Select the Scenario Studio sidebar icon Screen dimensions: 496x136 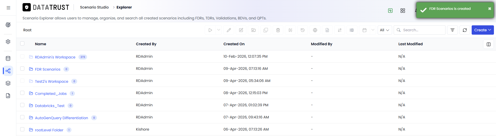click(8, 71)
